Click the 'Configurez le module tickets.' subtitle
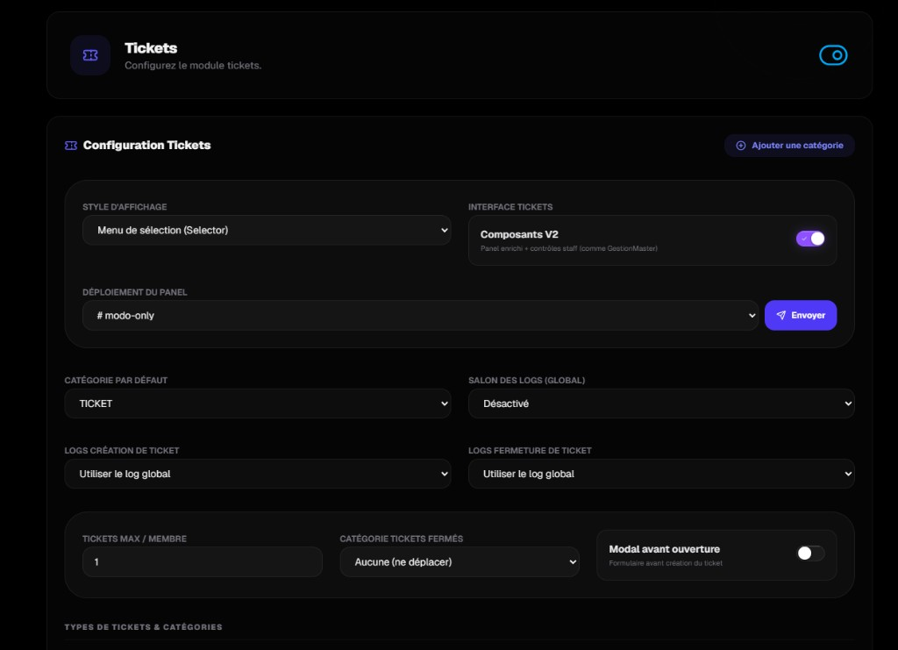 193,65
